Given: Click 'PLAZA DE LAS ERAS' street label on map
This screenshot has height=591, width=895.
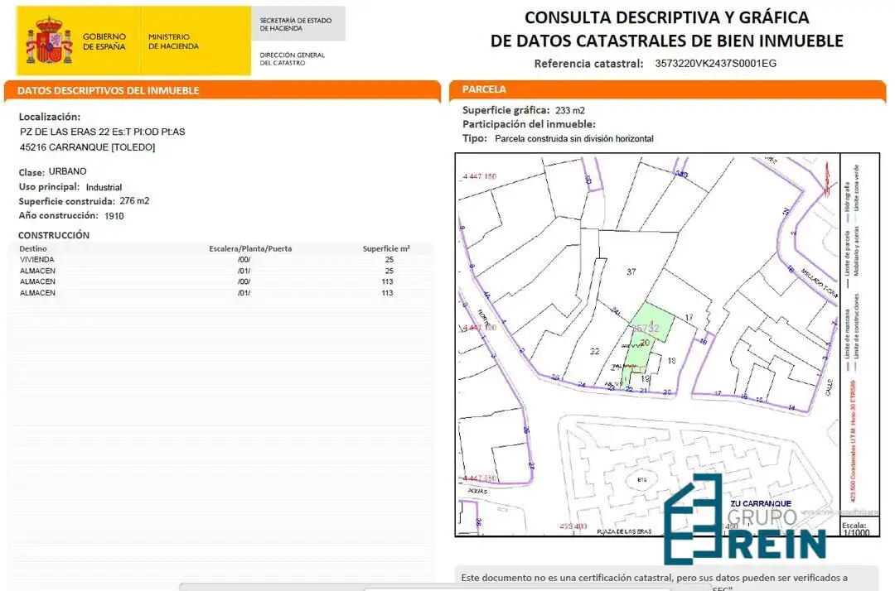Looking at the screenshot, I should pyautogui.click(x=625, y=531).
